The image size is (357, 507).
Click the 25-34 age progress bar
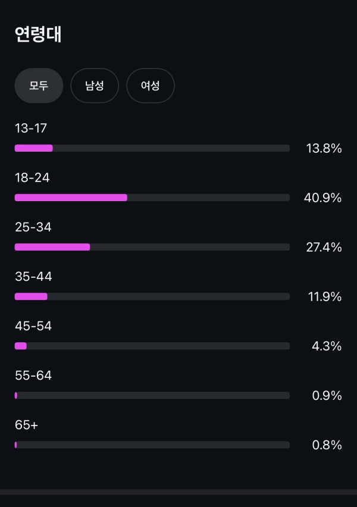pos(152,247)
